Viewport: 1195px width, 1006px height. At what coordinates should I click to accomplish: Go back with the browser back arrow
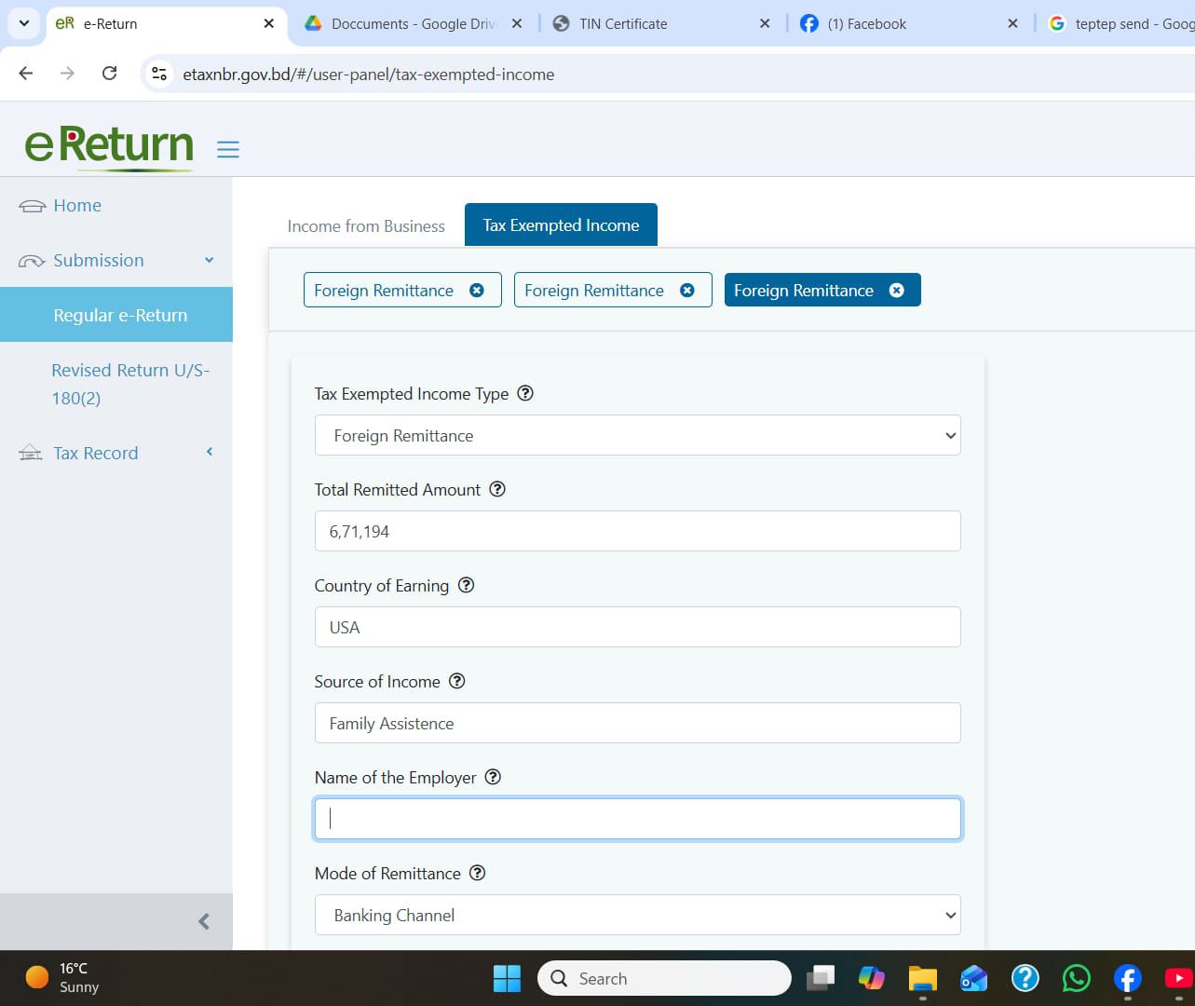click(26, 74)
